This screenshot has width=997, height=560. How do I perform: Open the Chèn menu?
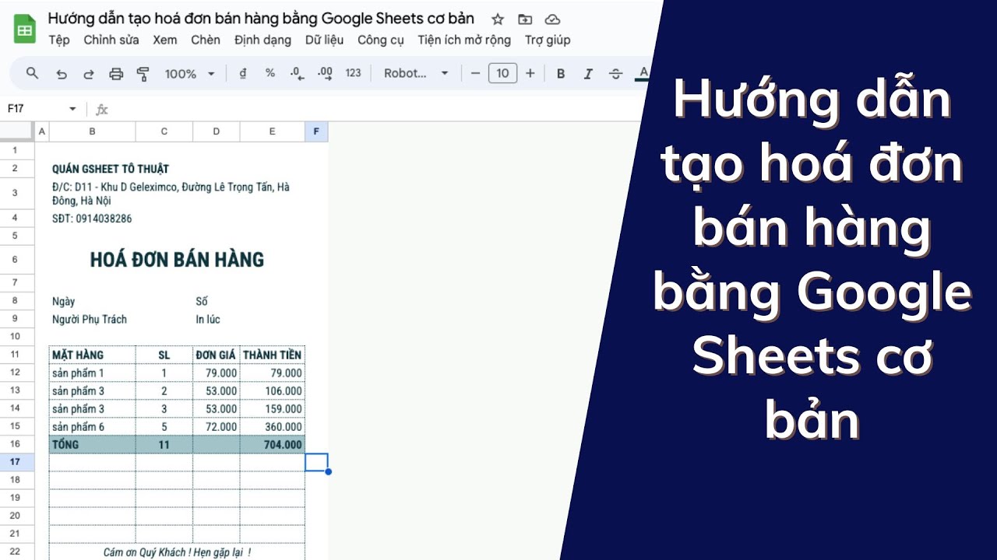click(x=206, y=40)
